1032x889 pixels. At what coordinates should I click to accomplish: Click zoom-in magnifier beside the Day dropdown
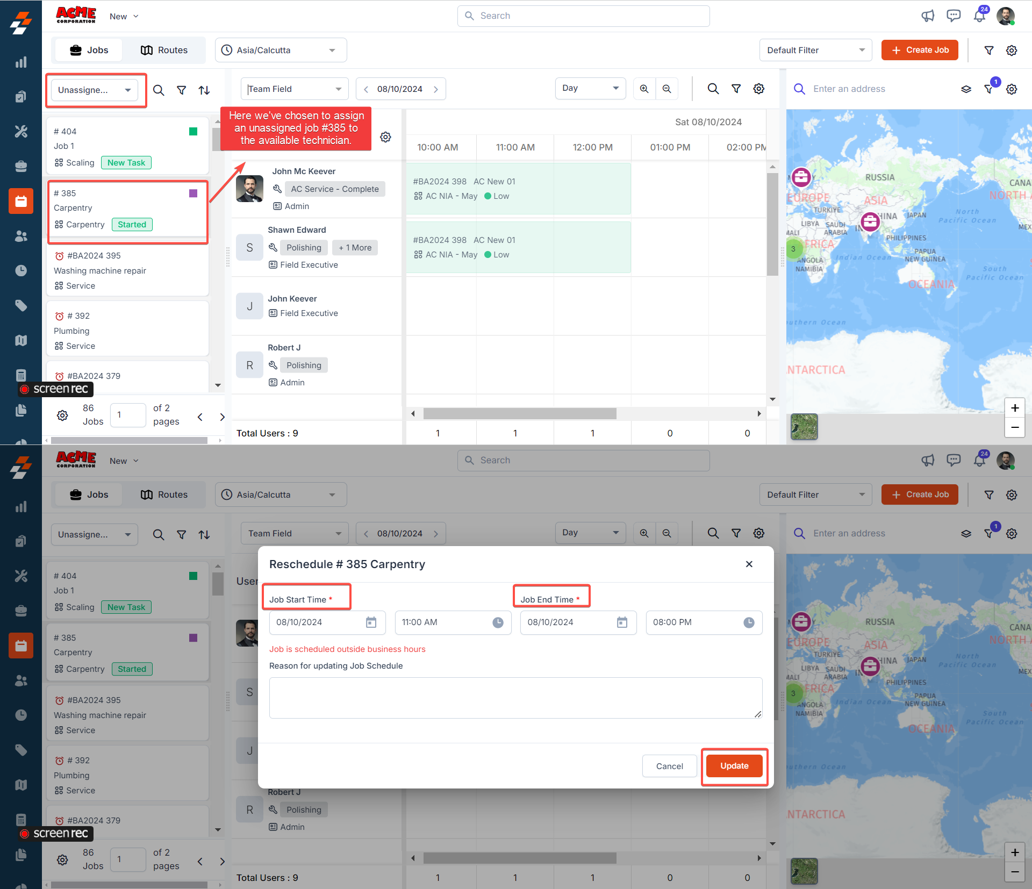(x=644, y=89)
